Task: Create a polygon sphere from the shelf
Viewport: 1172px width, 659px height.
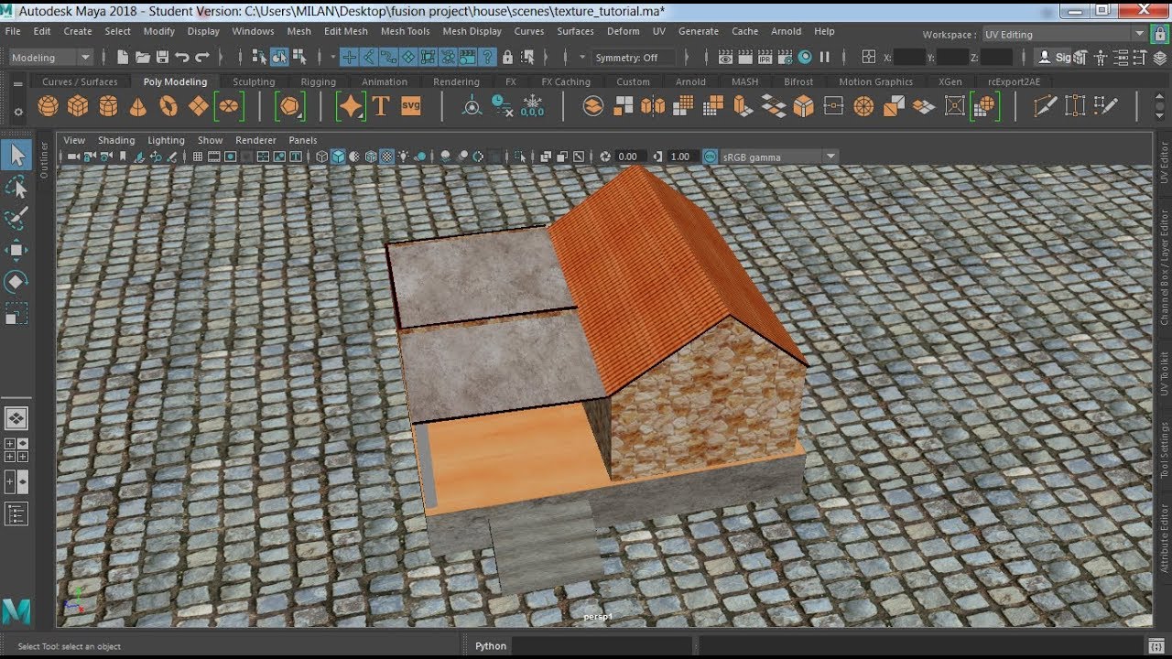Action: click(48, 106)
